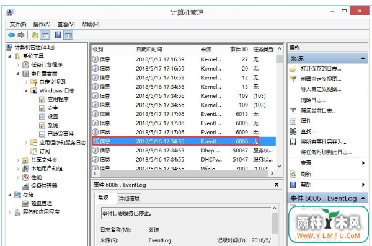Click the 查找 binoculars icon
The image size is (372, 246).
[x=293, y=131]
